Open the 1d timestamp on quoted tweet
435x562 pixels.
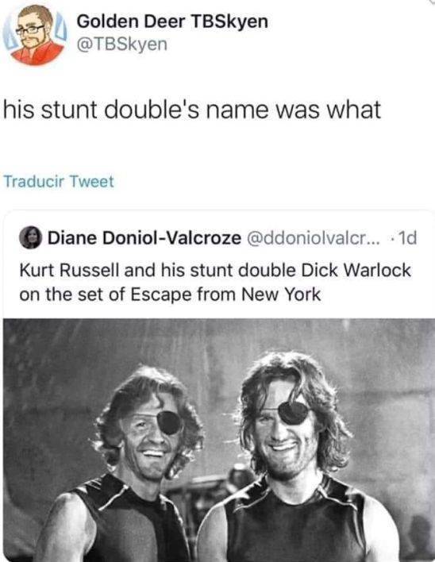tap(408, 237)
